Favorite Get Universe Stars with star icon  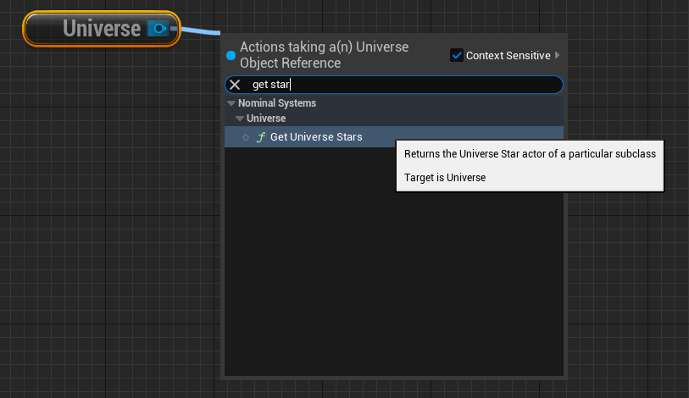[x=246, y=137]
